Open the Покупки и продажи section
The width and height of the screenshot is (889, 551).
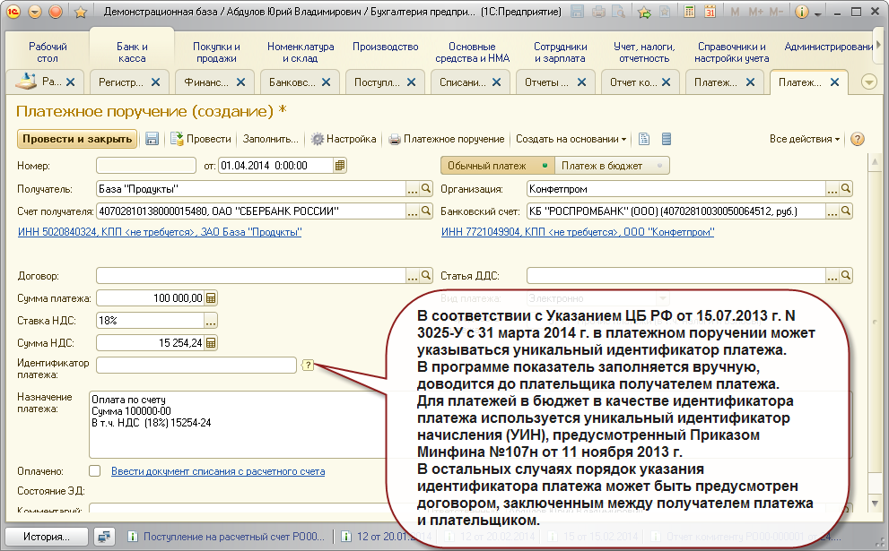pos(216,52)
